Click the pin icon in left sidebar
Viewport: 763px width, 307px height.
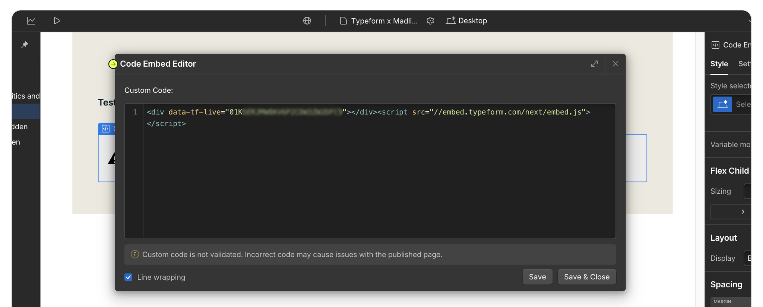point(25,45)
